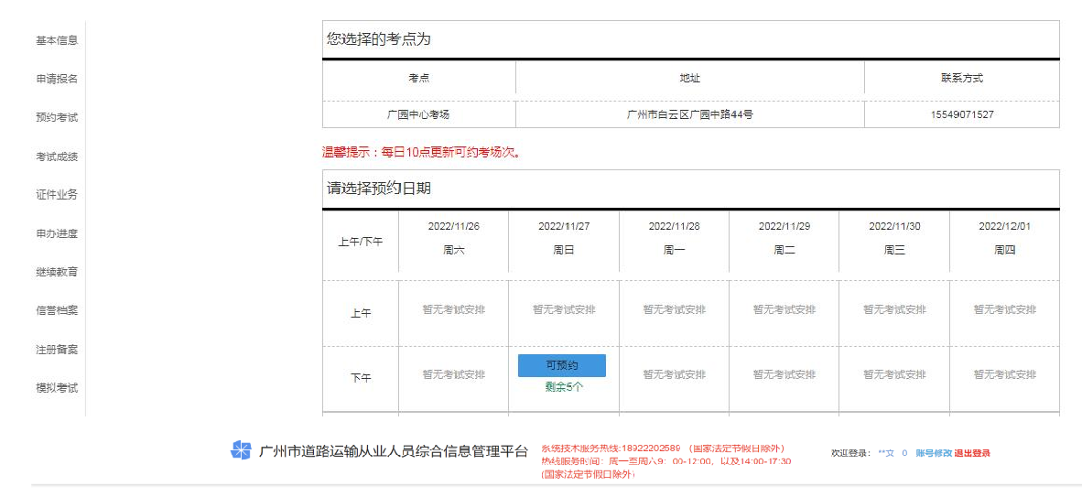Image resolution: width=1082 pixels, height=497 pixels.
Task: Click the 账号修改 link
Action: pos(933,453)
